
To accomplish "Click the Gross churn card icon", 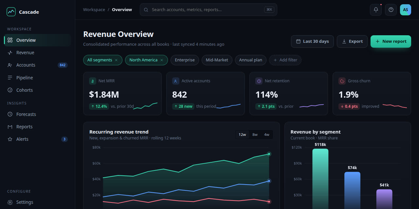I will pos(342,81).
